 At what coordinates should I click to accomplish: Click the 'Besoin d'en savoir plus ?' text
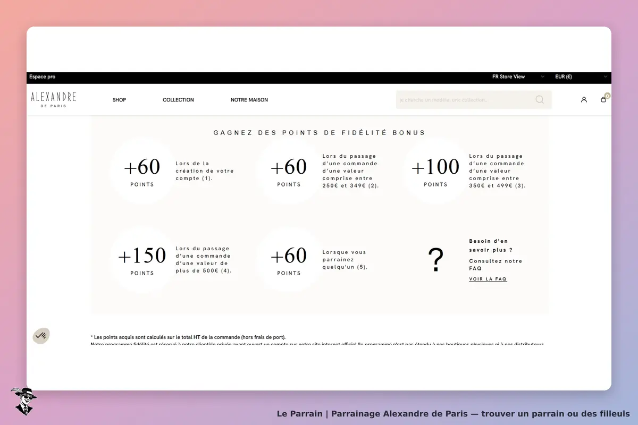click(x=491, y=245)
